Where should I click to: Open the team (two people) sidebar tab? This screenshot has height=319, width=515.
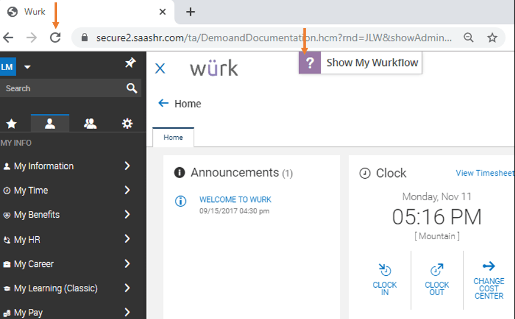pos(90,124)
